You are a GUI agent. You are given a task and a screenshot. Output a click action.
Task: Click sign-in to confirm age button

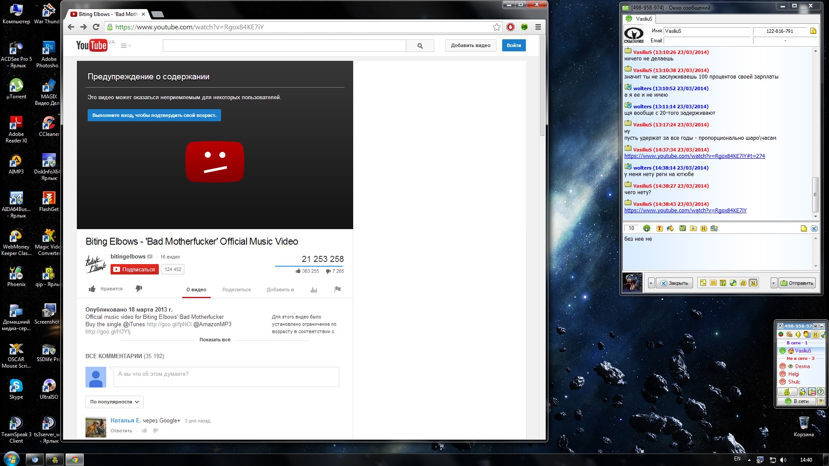point(154,115)
